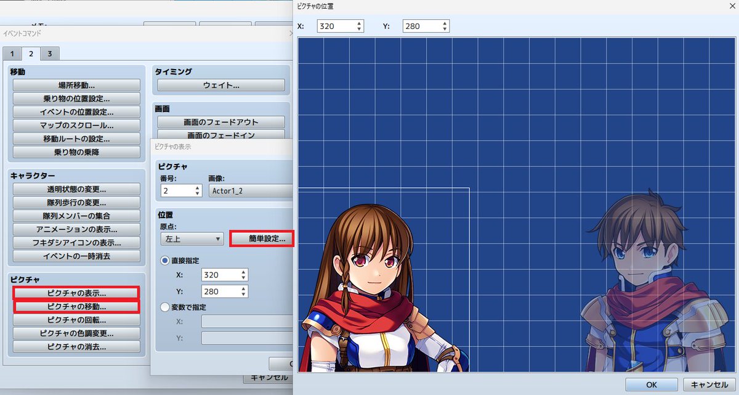Select ピクチャの色調変更 command
The height and width of the screenshot is (395, 739).
(76, 333)
